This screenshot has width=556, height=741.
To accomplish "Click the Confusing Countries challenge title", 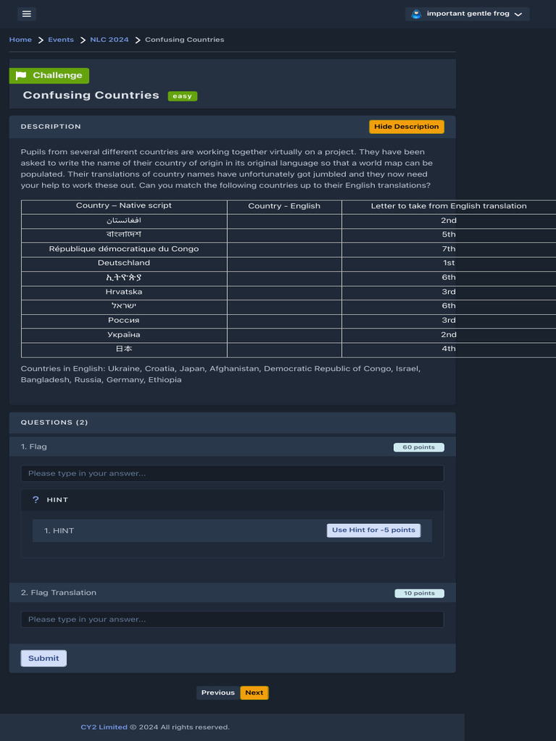I will (90, 95).
